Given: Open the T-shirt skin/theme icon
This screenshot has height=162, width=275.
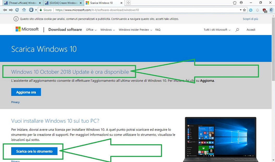Looking at the screenshot, I should point(235,3).
